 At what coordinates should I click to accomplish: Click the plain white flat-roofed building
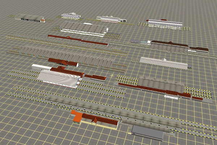pyautogui.click(x=41, y=67)
